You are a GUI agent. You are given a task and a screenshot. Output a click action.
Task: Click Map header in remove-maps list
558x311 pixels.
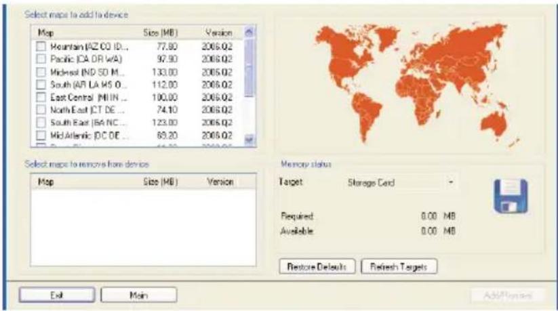coord(45,182)
